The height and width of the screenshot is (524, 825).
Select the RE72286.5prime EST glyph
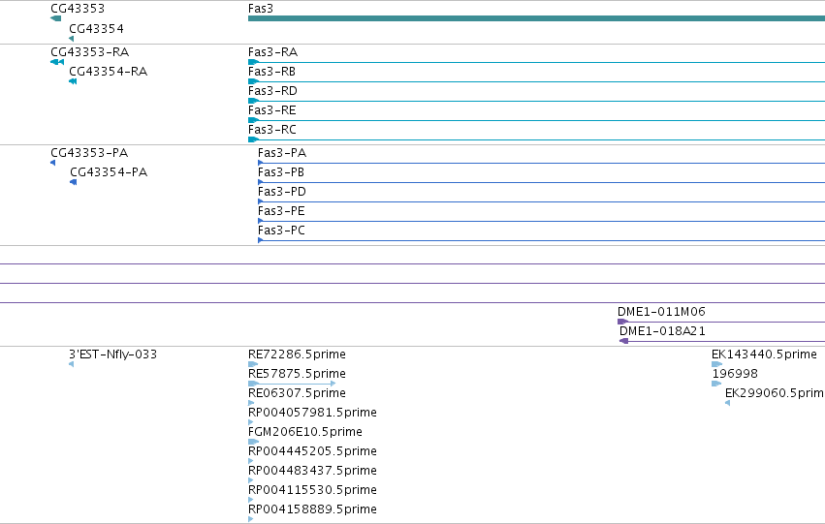coord(253,364)
